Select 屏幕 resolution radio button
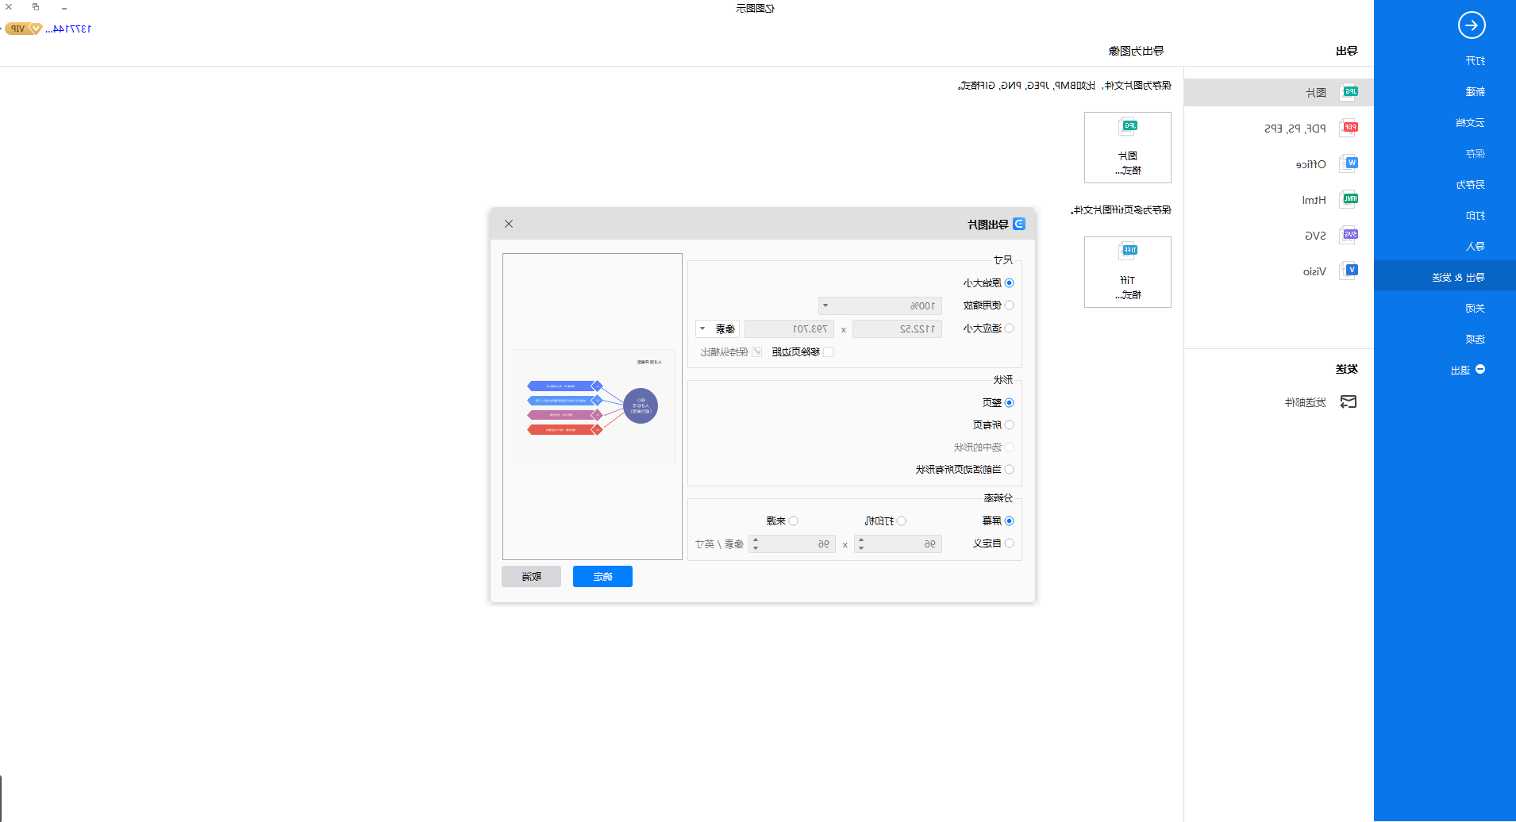The image size is (1516, 822). [1010, 521]
